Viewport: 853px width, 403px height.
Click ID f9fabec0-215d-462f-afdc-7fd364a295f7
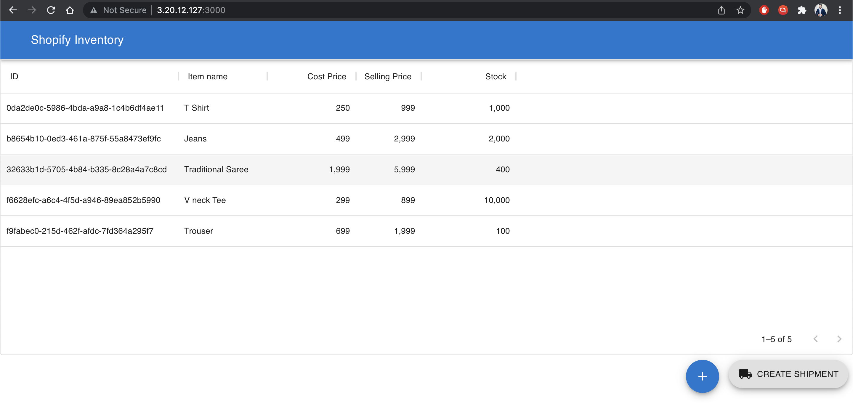pyautogui.click(x=80, y=231)
